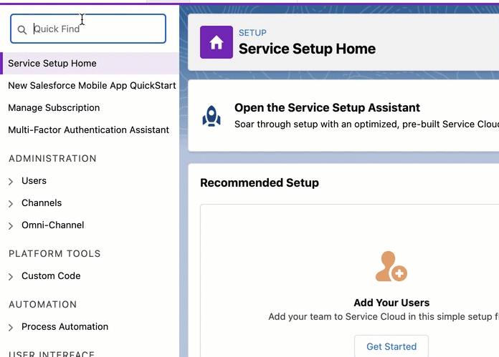
Task: Click the 'Soar through setup' description text
Action: tap(366, 124)
